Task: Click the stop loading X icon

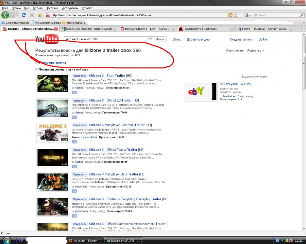Action: (32, 15)
